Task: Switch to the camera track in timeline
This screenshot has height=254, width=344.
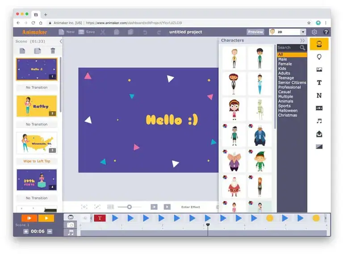Action: 71,225
